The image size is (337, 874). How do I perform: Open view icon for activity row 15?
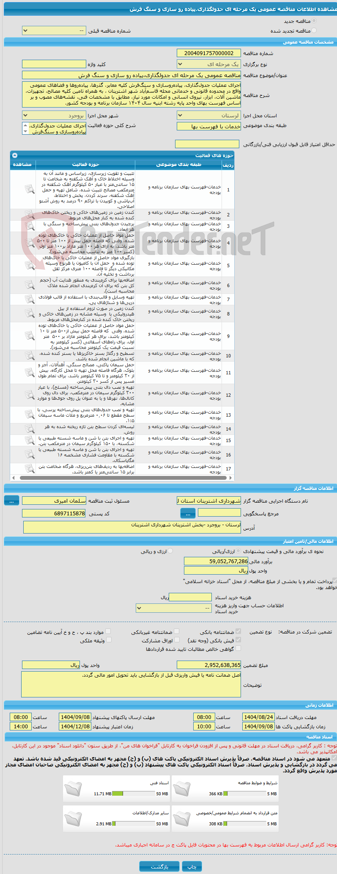(x=29, y=440)
